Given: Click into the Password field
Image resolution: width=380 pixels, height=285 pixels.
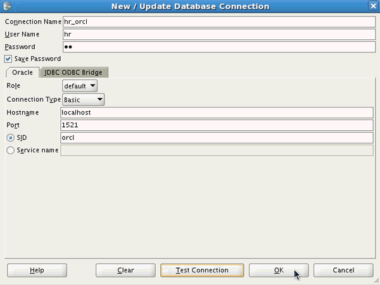Looking at the screenshot, I should click(219, 47).
